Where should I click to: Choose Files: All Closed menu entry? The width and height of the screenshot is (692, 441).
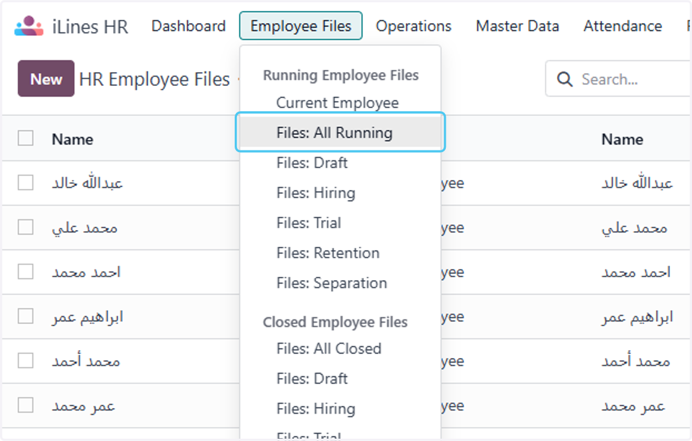tap(329, 348)
